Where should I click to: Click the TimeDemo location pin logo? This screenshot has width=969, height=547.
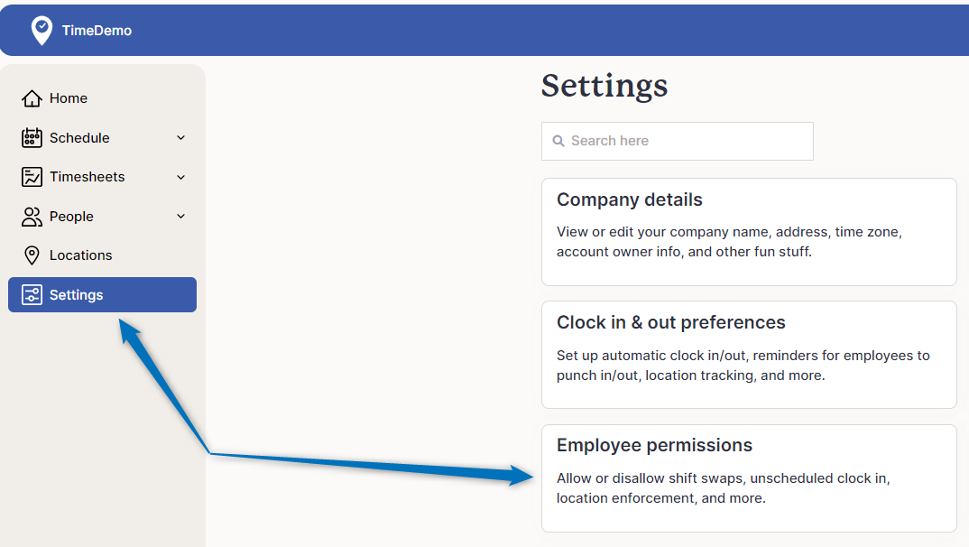click(x=42, y=31)
